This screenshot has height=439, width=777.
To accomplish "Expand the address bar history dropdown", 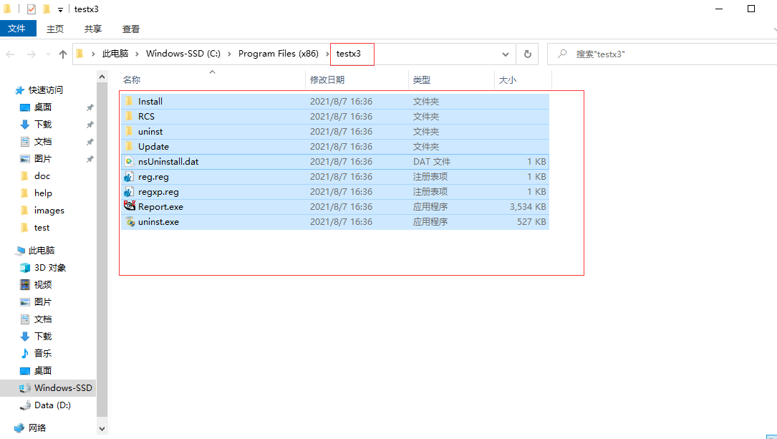I will tap(506, 54).
